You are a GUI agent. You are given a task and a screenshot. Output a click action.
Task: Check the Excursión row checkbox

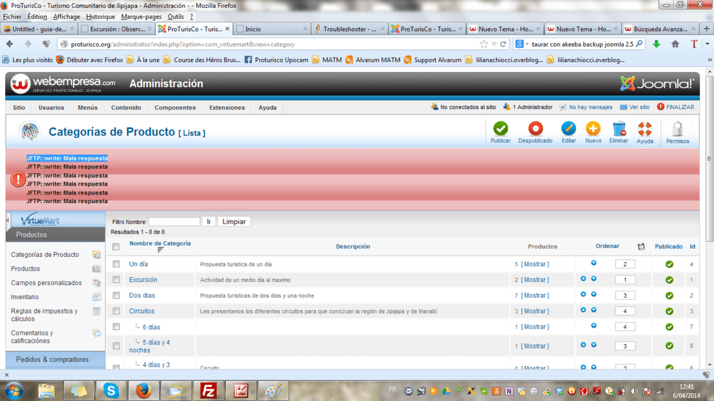point(117,280)
